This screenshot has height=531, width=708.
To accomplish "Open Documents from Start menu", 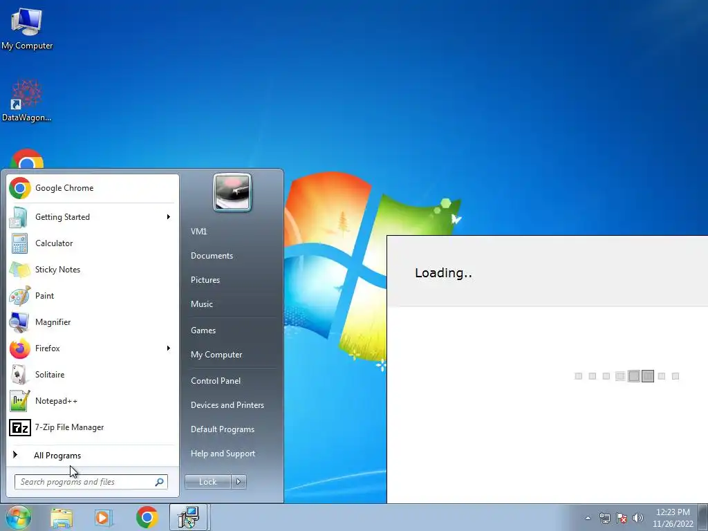I will [212, 256].
